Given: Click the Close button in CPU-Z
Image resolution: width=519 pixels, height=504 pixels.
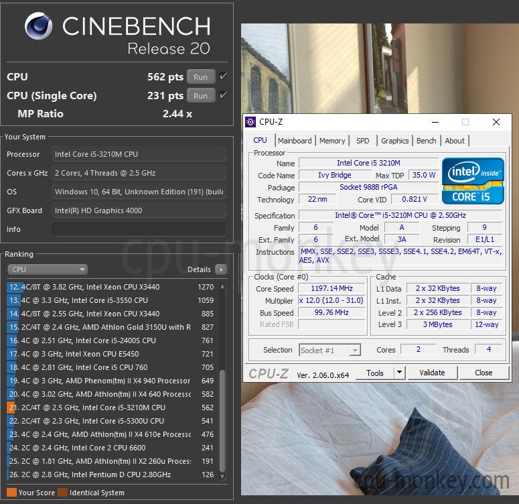Looking at the screenshot, I should 484,373.
